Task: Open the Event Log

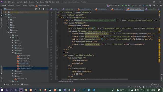Action: 155,84
